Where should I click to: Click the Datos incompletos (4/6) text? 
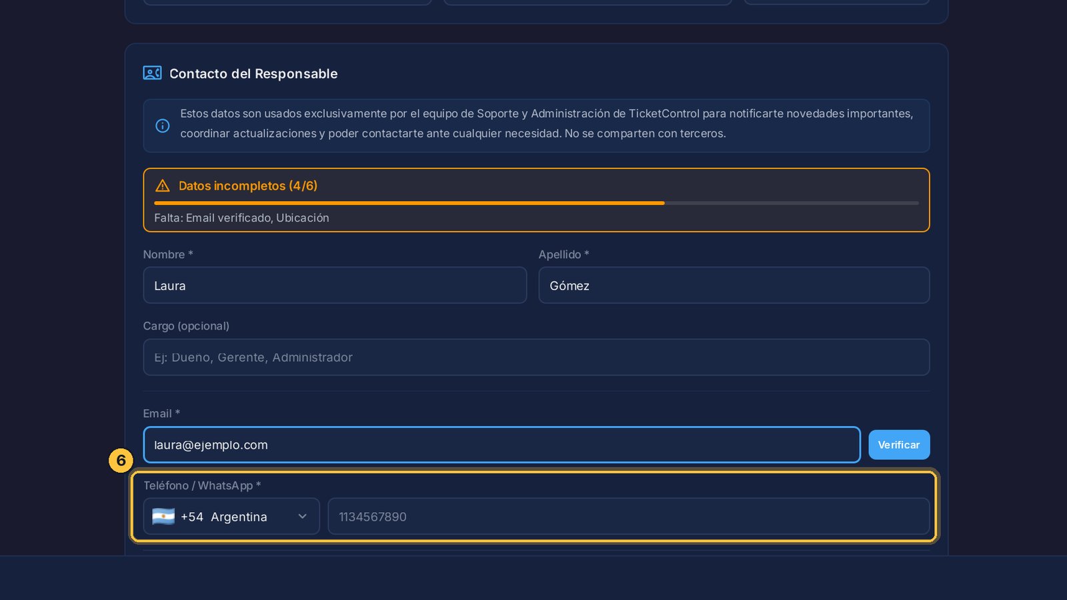(248, 186)
